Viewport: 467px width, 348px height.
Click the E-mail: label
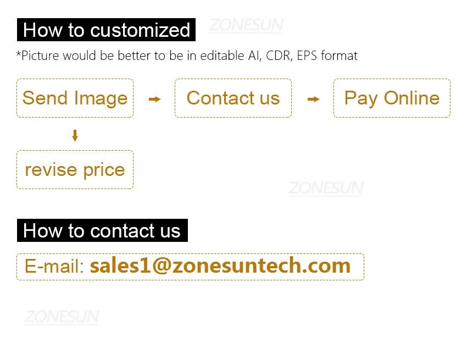pos(54,267)
